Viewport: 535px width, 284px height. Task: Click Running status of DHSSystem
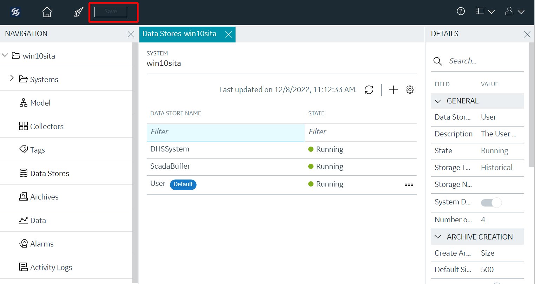point(326,149)
